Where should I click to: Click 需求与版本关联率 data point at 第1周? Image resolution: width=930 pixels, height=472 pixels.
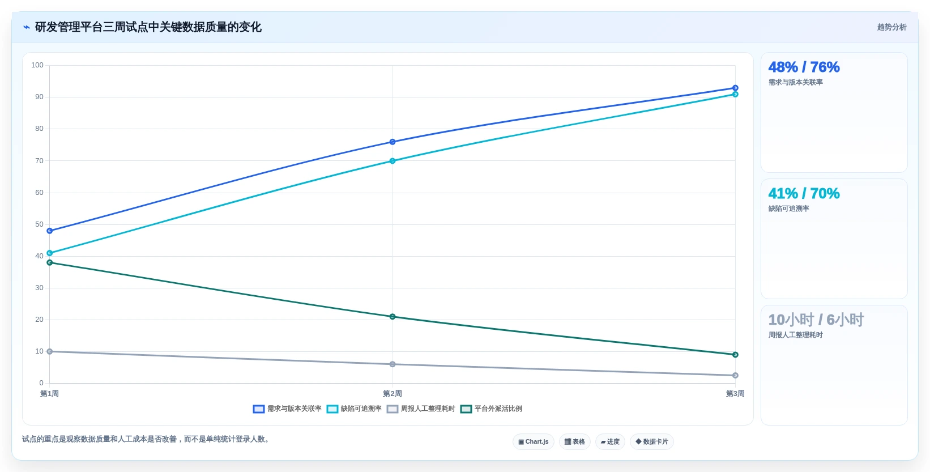[50, 231]
